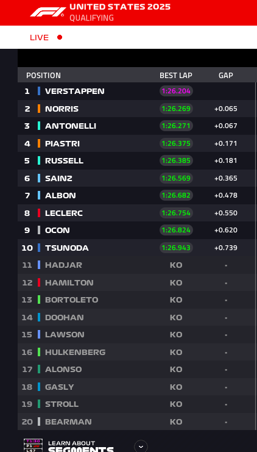Click Leclerc's red team color marker
The width and height of the screenshot is (257, 452).
click(39, 213)
